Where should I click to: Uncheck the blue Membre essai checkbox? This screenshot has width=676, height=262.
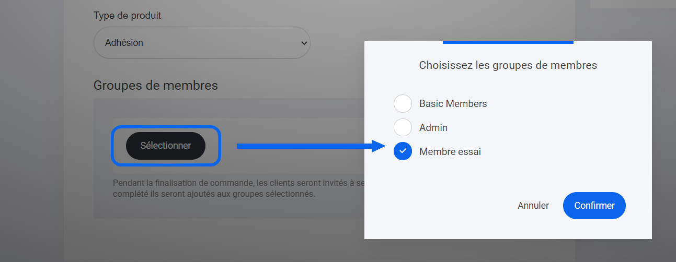pos(403,151)
